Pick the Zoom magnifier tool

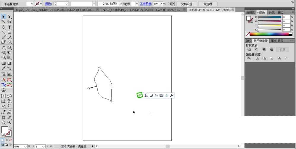click(9, 122)
